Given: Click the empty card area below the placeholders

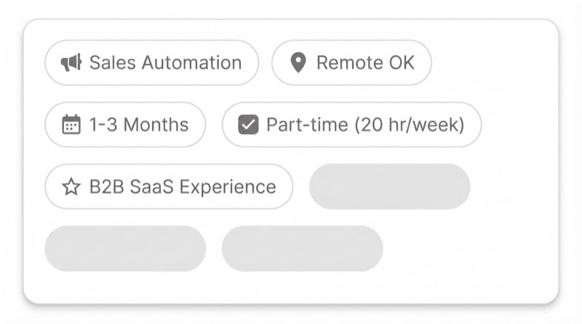Looking at the screenshot, I should pos(291,287).
